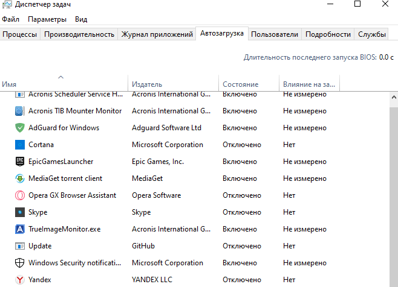This screenshot has height=287, width=398.
Task: Sort by the Влияние на за... column
Action: click(x=309, y=84)
